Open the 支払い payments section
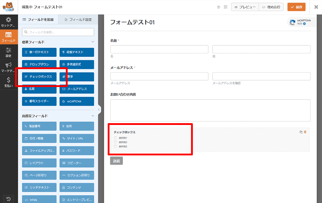Screen dimensions: 322x203 pyautogui.click(x=9, y=82)
